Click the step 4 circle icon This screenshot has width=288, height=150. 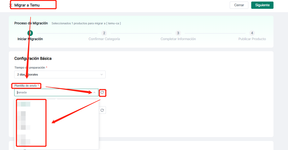252,33
